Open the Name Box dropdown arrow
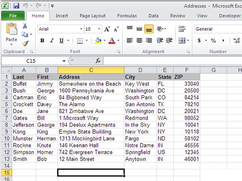The height and width of the screenshot is (181, 242). click(64, 61)
